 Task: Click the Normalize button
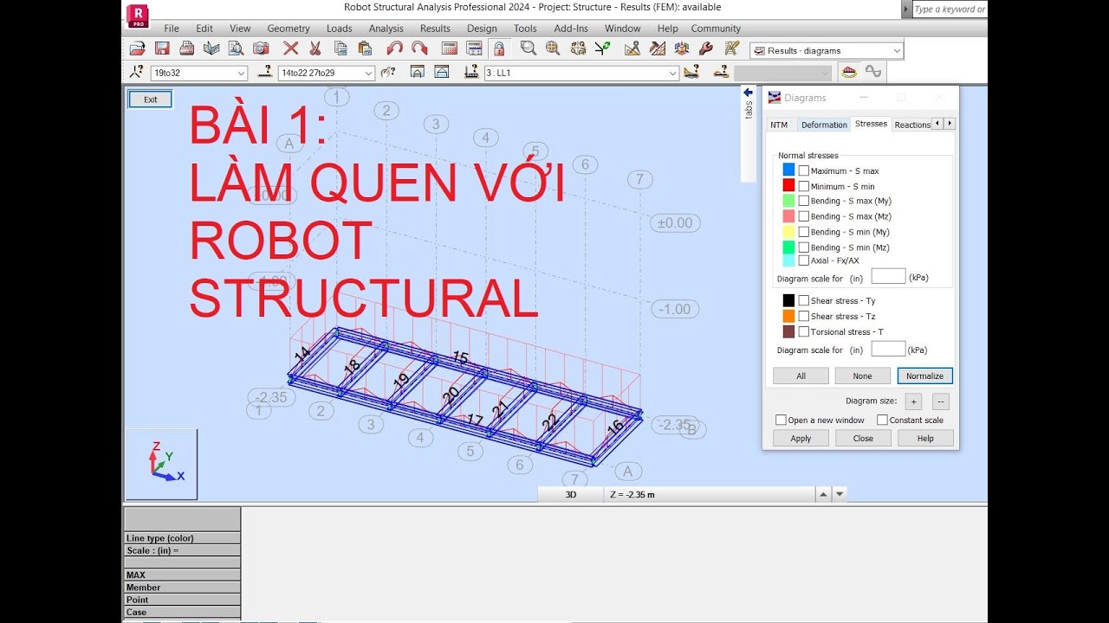pos(925,376)
